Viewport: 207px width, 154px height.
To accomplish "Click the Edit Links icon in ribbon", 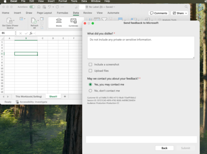I will coord(42,28).
